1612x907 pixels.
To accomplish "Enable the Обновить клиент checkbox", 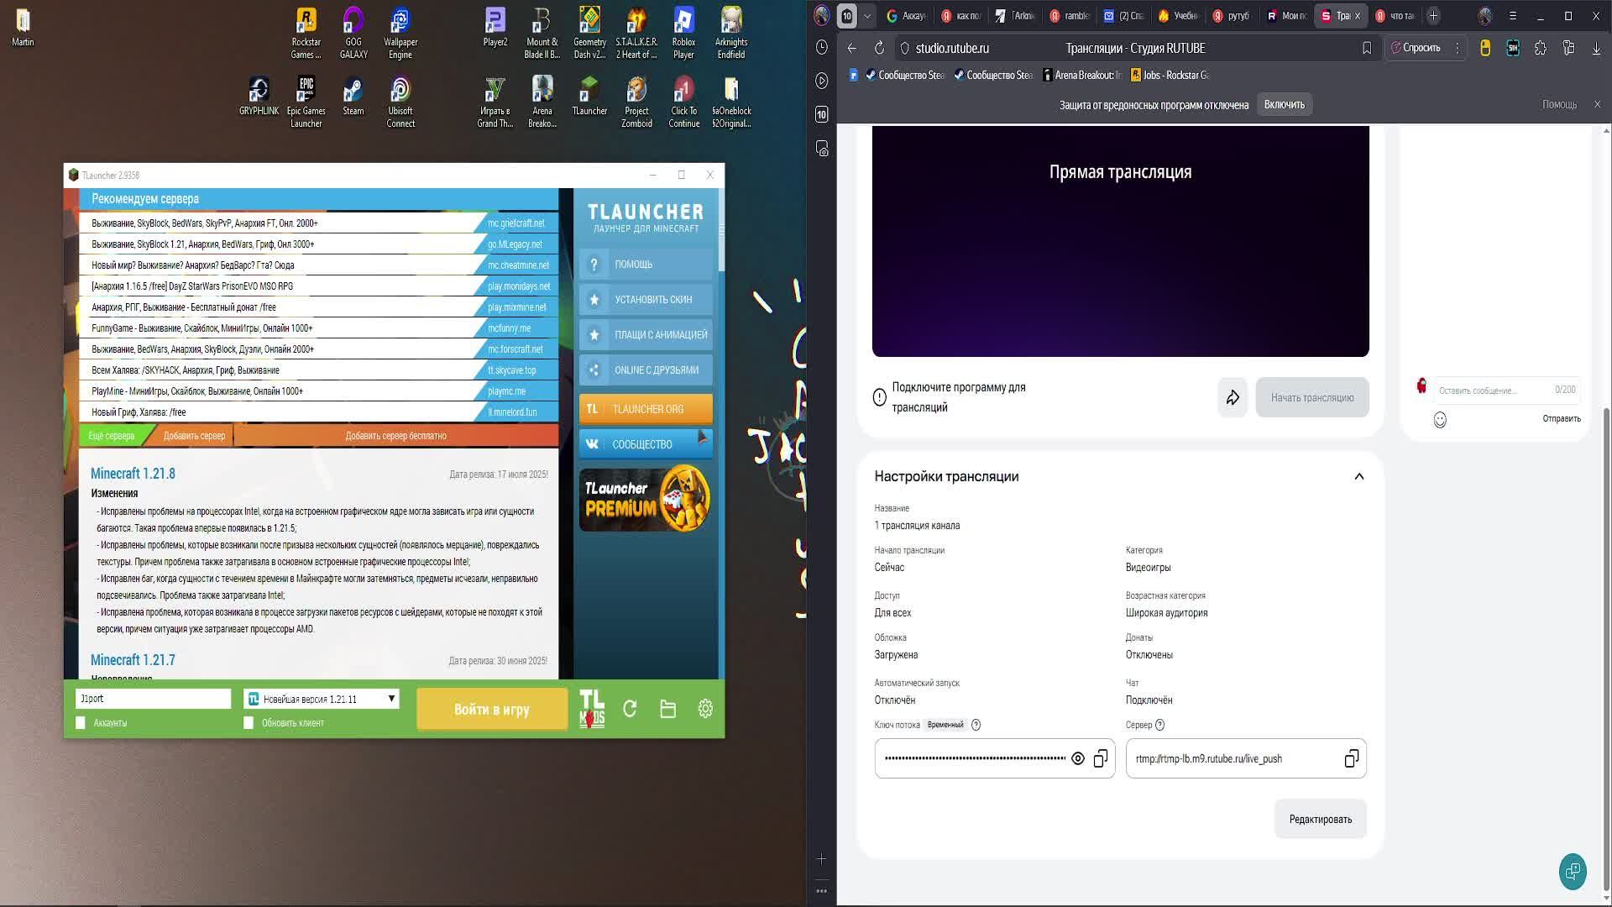I will tap(249, 723).
